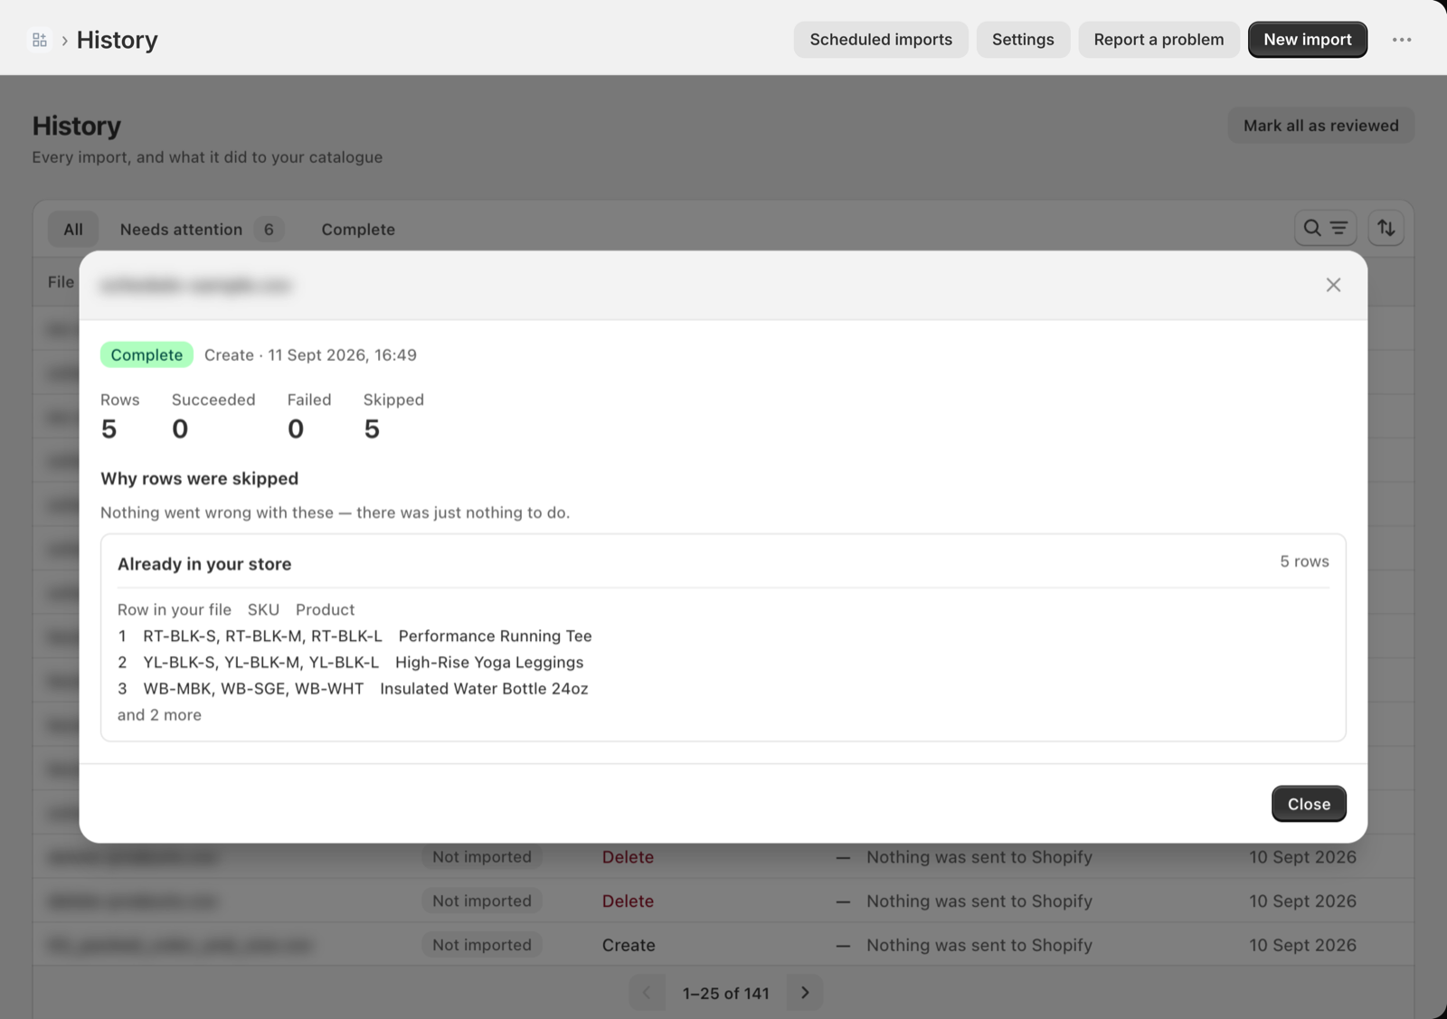The image size is (1447, 1019).
Task: Click the Failed count label
Action: (309, 400)
